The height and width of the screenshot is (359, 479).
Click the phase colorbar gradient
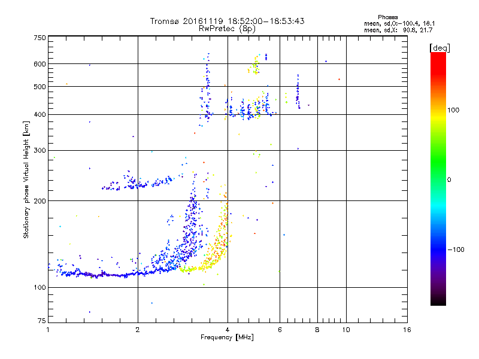438,179
